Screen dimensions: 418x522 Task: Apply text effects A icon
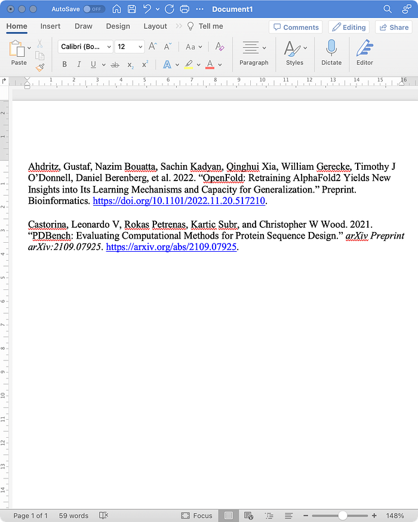pos(167,64)
